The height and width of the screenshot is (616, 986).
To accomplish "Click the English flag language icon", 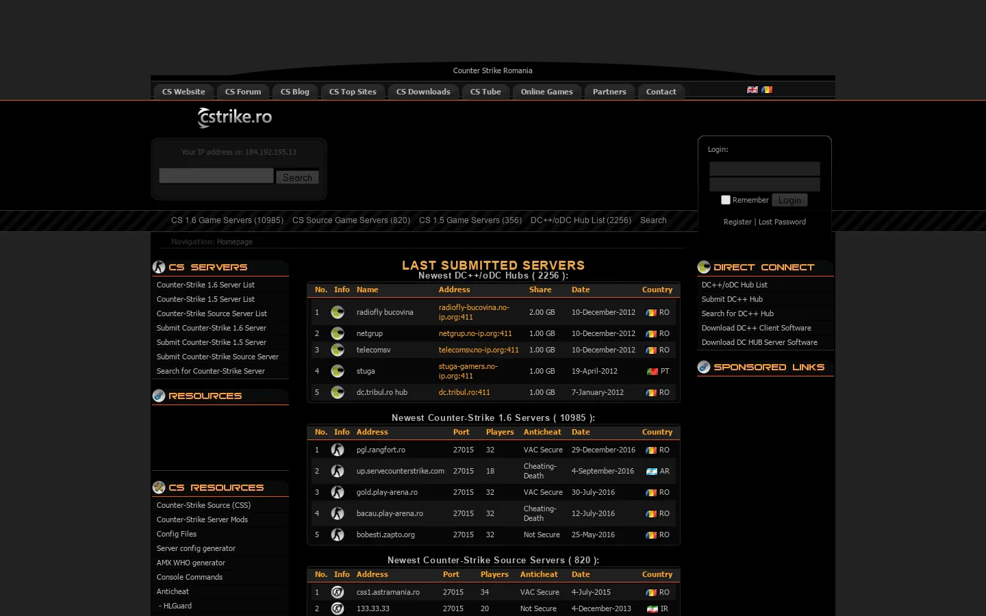I will coord(753,90).
